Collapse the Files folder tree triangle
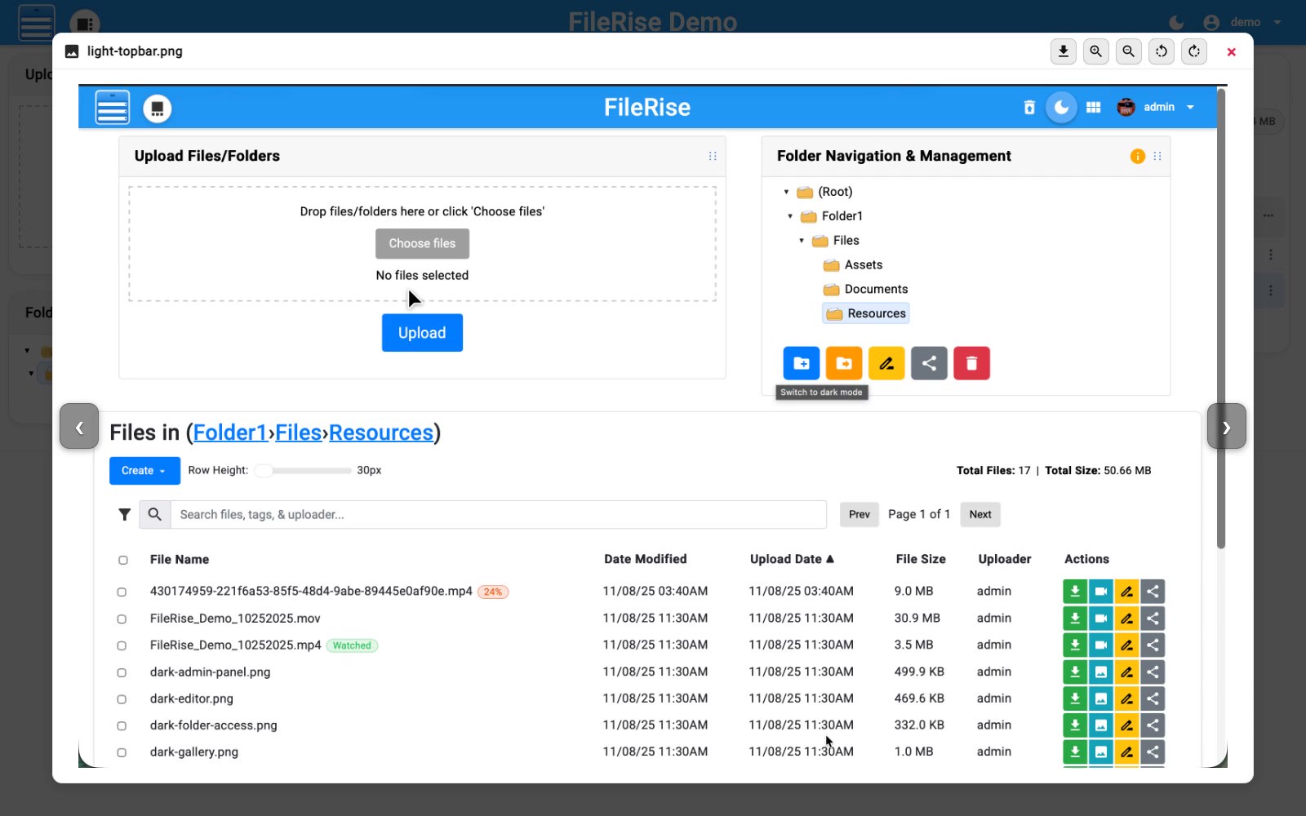The image size is (1306, 816). click(x=802, y=241)
